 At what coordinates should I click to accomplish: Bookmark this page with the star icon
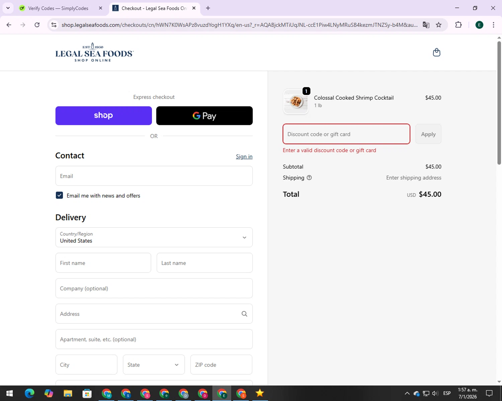[438, 25]
